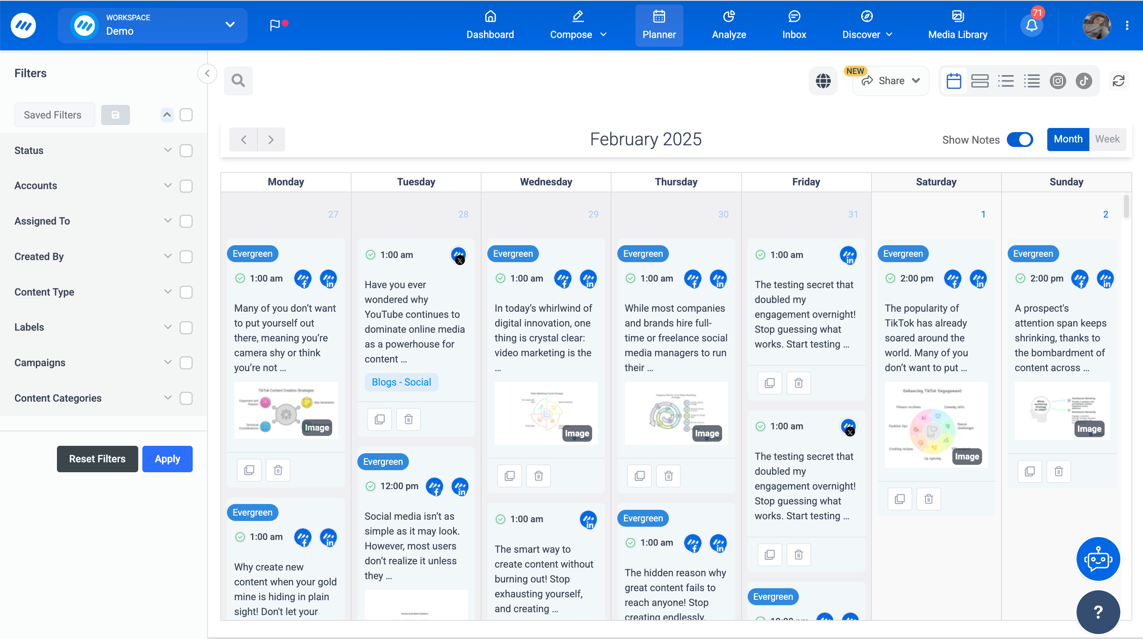Toggle the Show Notes switch
Image resolution: width=1143 pixels, height=639 pixels.
1020,140
